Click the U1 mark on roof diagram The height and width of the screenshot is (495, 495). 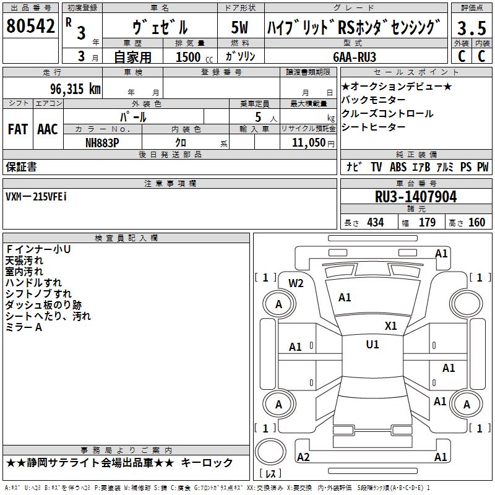[x=372, y=344]
